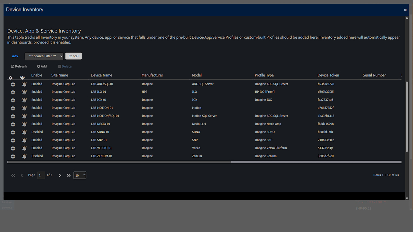Image resolution: width=413 pixels, height=232 pixels.
Task: Open settings gear for LAB-ZENIUM-01 row
Action: click(x=13, y=156)
